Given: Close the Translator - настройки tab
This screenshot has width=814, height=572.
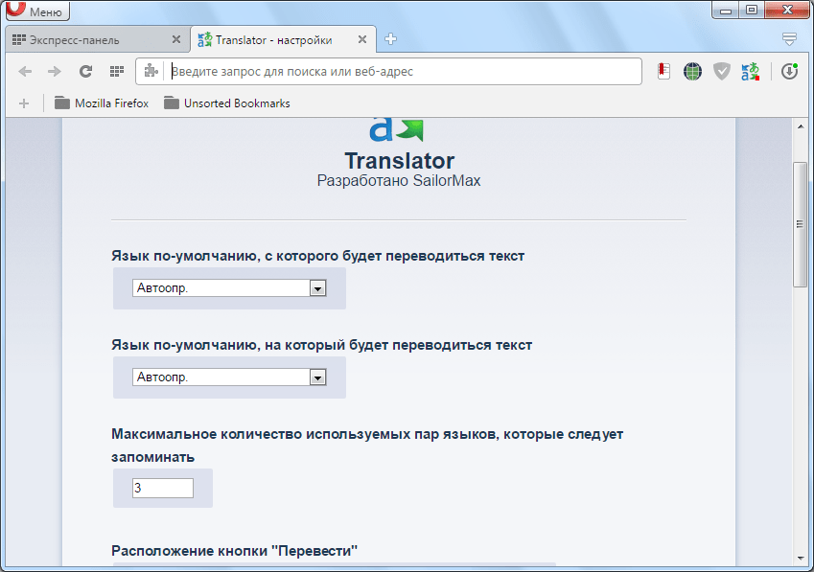Looking at the screenshot, I should [x=361, y=39].
